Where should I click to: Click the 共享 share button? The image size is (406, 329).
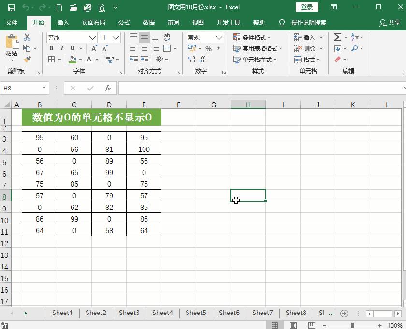pyautogui.click(x=393, y=22)
